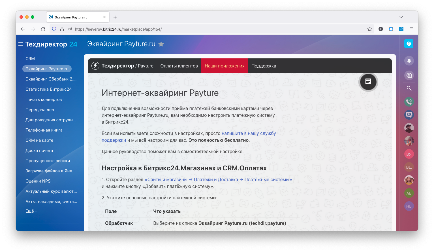Expand the Ещё sidebar menu
Image resolution: width=434 pixels, height=252 pixels.
click(x=31, y=211)
